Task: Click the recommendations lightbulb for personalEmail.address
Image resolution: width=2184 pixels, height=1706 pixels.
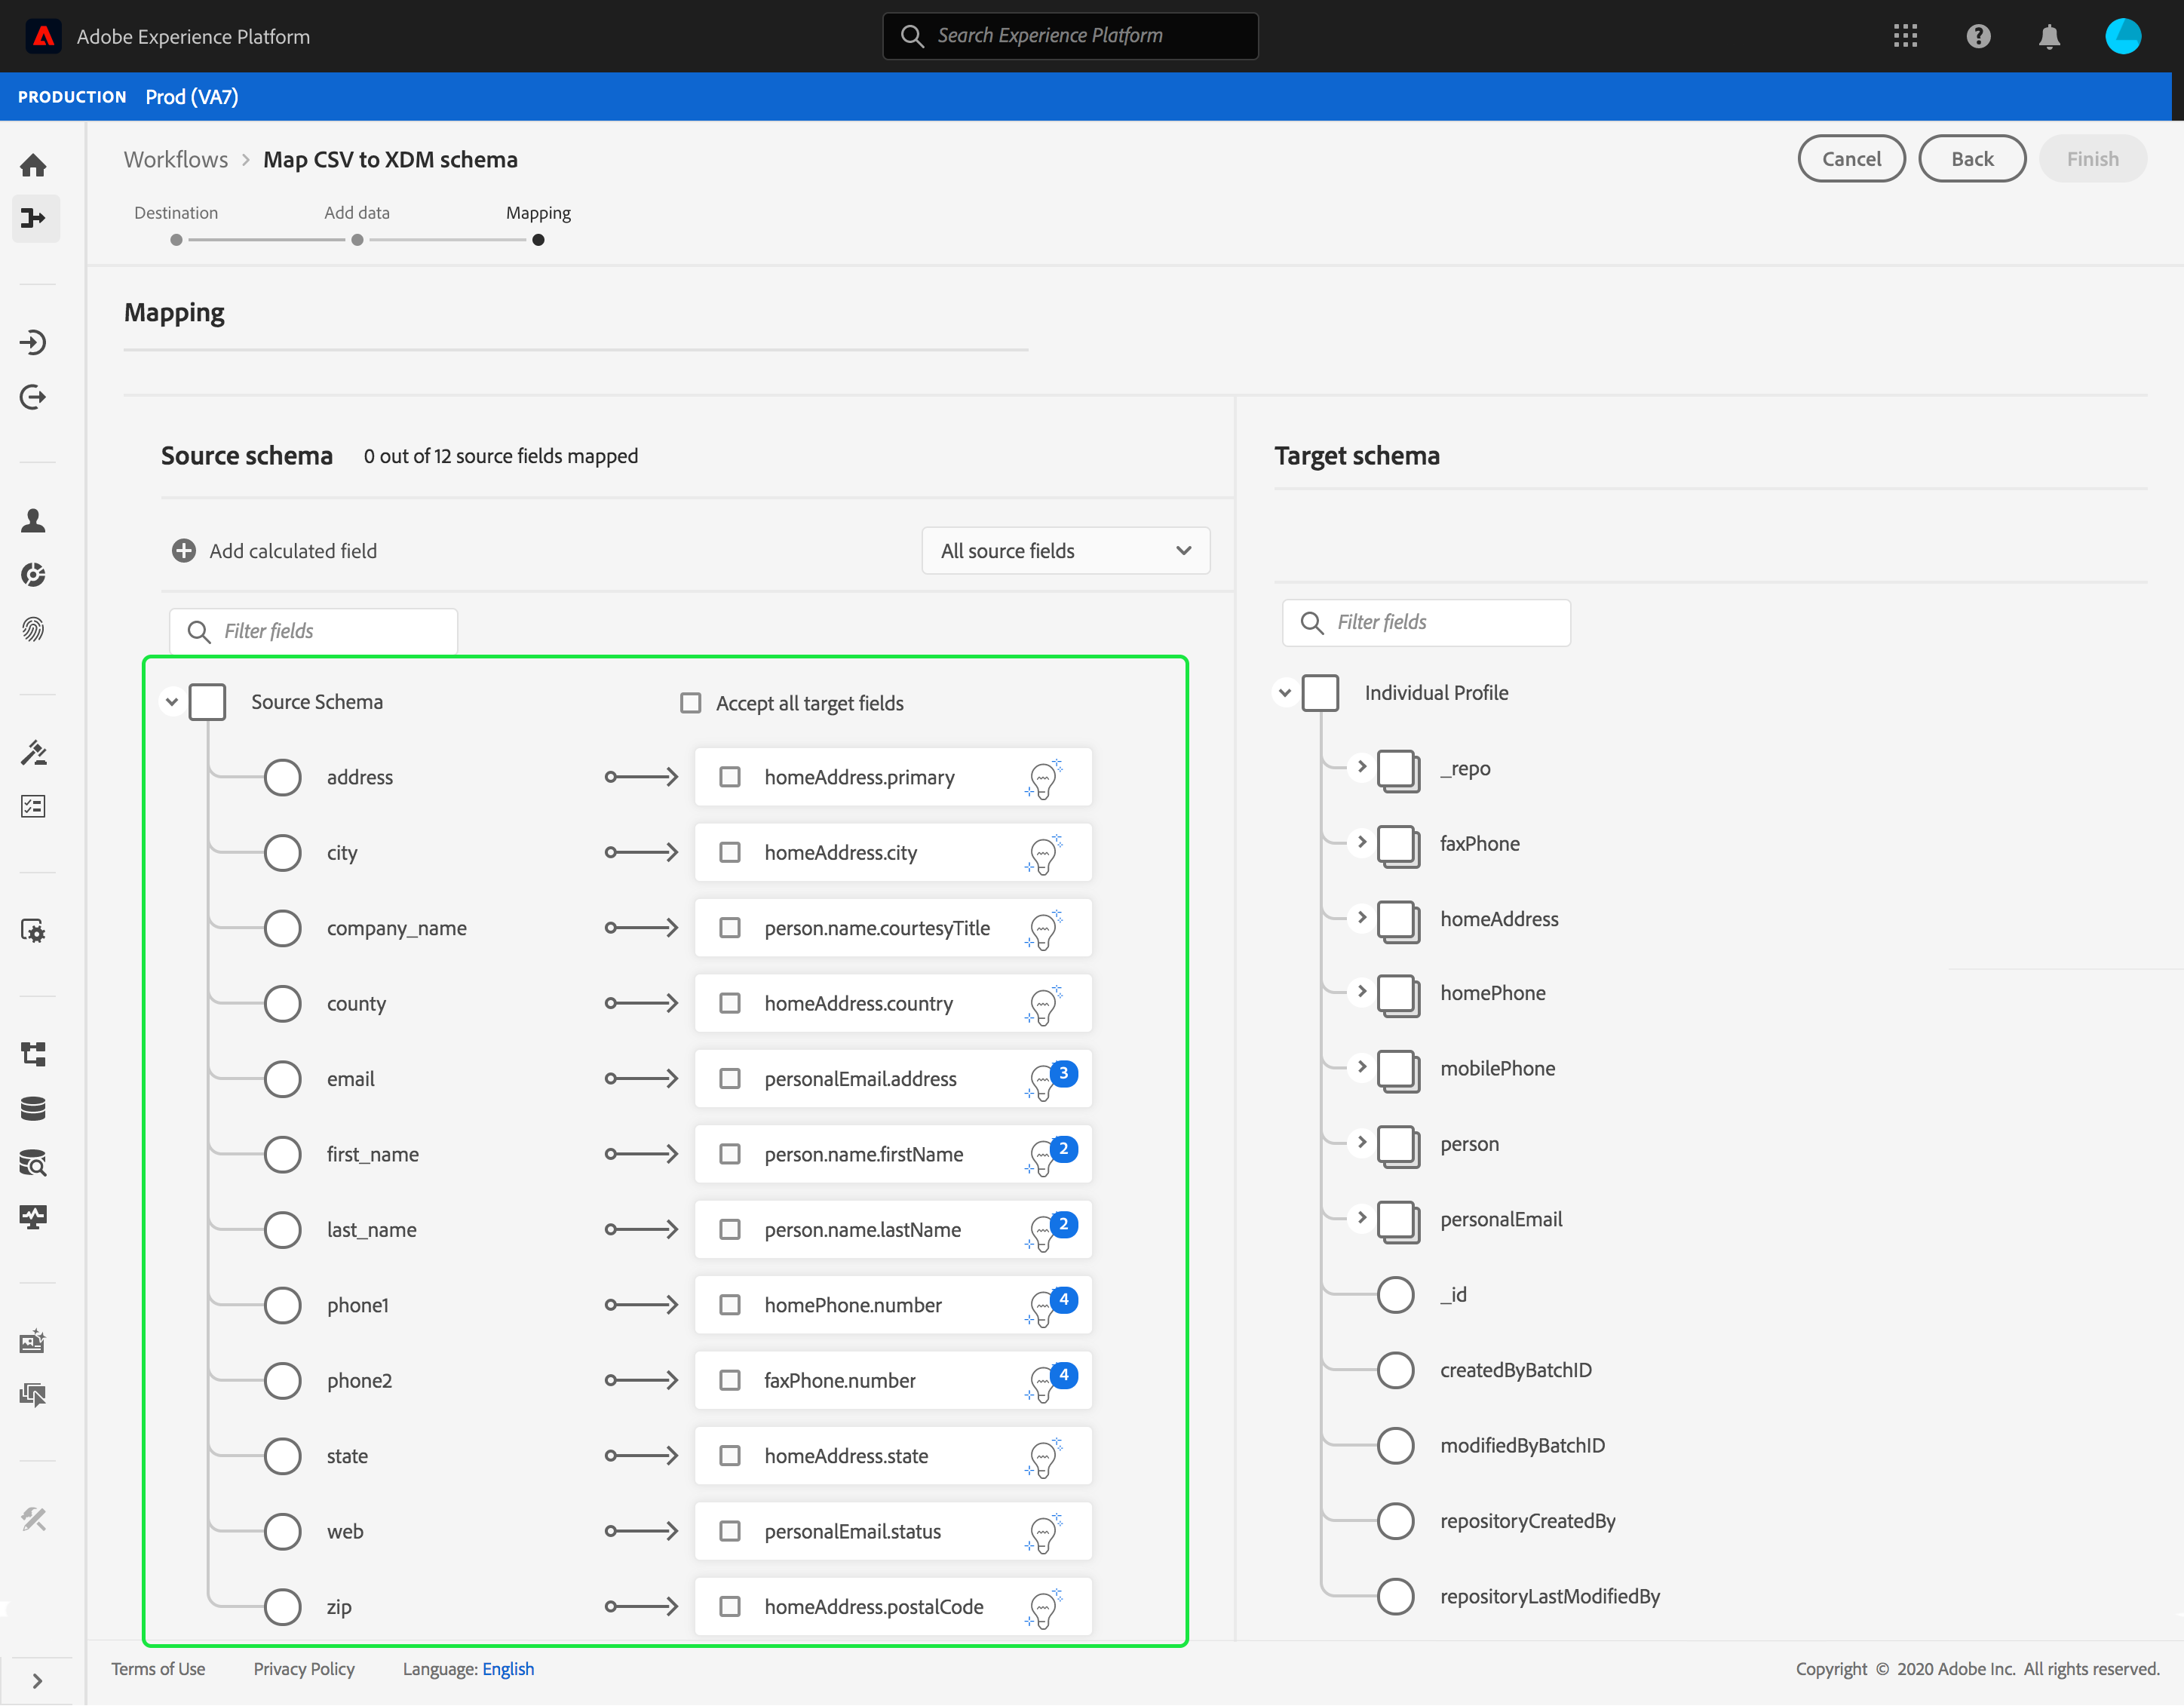Action: point(1043,1081)
